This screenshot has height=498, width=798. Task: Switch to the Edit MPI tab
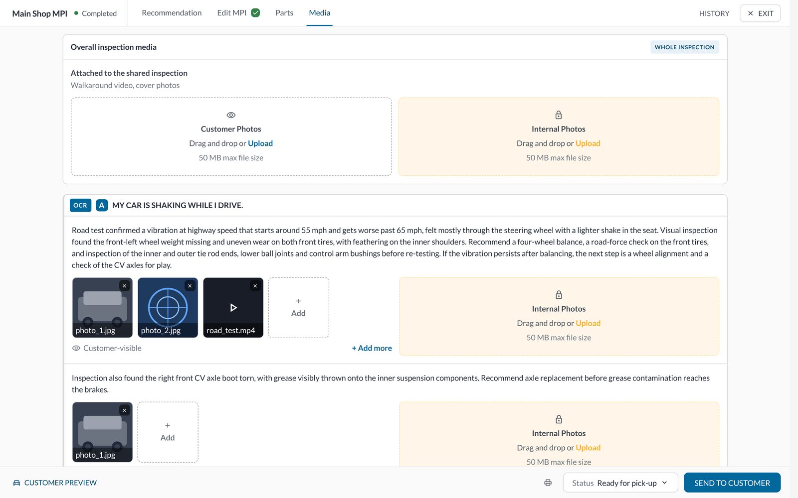coord(232,13)
